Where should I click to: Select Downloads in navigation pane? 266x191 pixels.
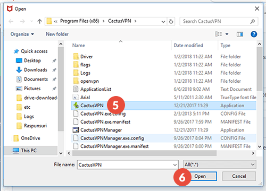coord(36,70)
